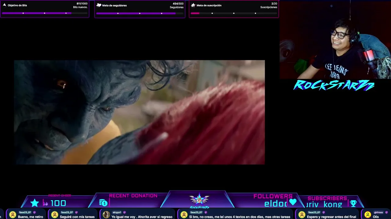This screenshot has width=391, height=219.
Task: Click girlrous's yellow avatar in chat ticker
Action: pyautogui.click(x=367, y=215)
